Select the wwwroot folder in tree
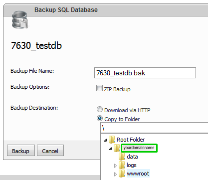 point(138,174)
